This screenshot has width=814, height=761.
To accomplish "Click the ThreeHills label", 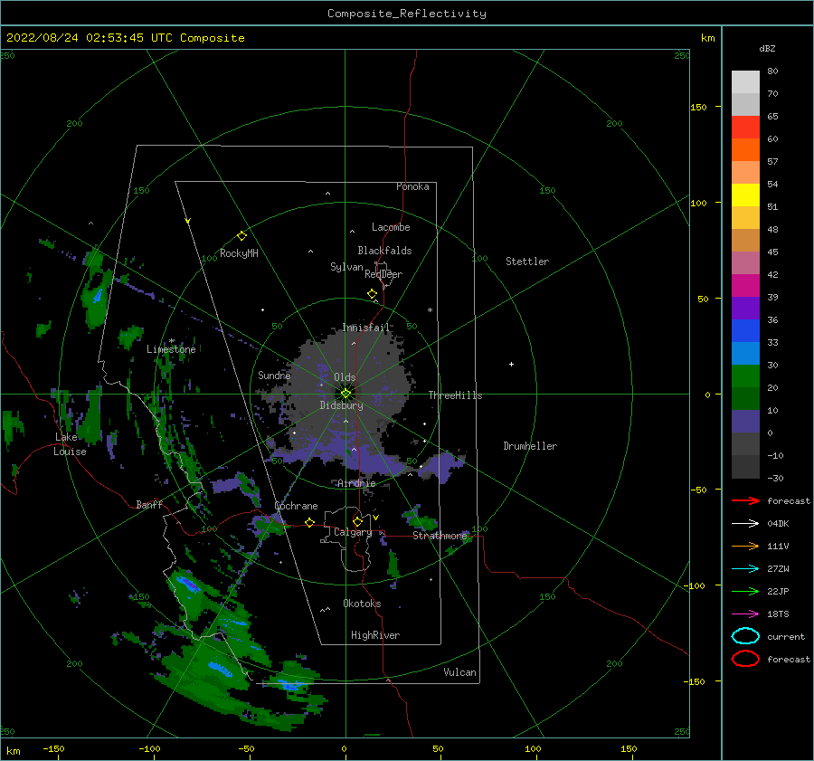I will pyautogui.click(x=455, y=395).
